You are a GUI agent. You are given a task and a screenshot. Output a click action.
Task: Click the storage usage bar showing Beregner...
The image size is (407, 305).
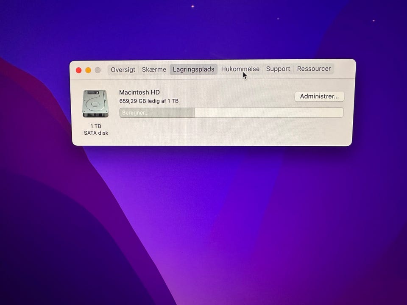click(x=231, y=113)
